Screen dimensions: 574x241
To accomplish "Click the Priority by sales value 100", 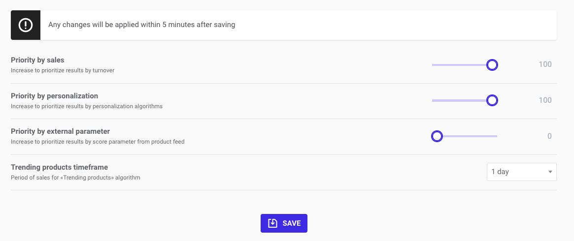I will pos(545,64).
